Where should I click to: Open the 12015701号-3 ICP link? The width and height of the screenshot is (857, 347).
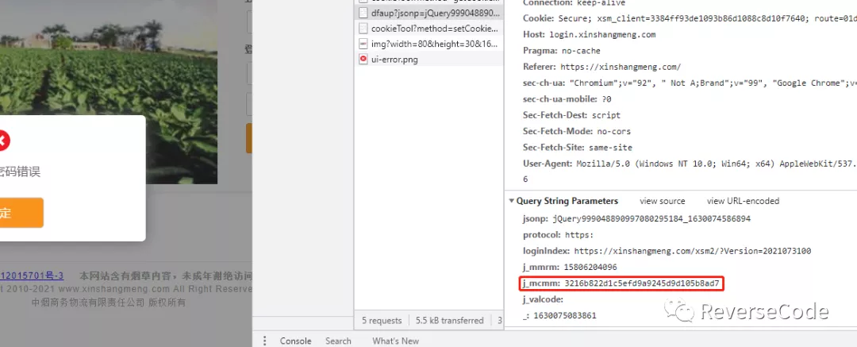click(x=32, y=276)
